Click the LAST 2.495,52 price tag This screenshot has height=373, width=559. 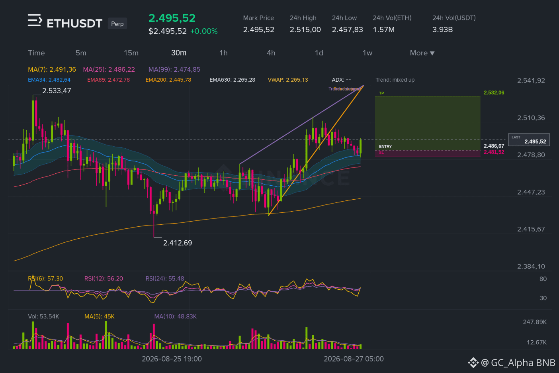pyautogui.click(x=529, y=140)
